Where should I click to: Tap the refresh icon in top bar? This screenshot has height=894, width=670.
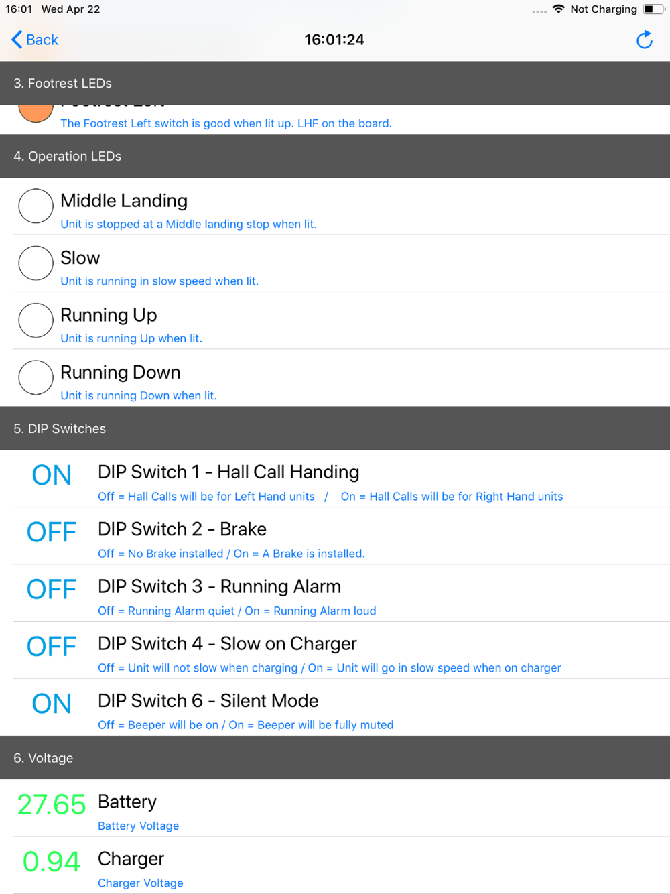(644, 40)
